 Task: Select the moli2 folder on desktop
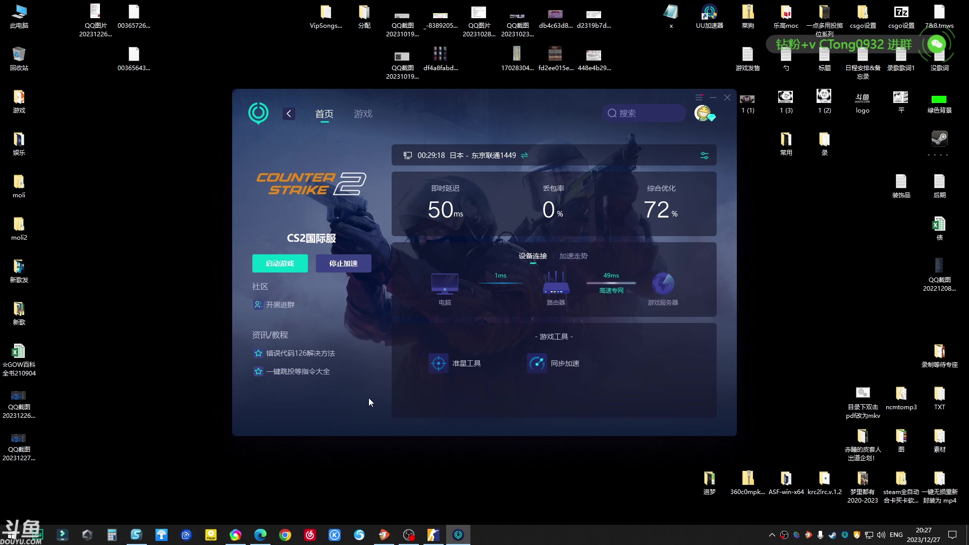[x=19, y=229]
